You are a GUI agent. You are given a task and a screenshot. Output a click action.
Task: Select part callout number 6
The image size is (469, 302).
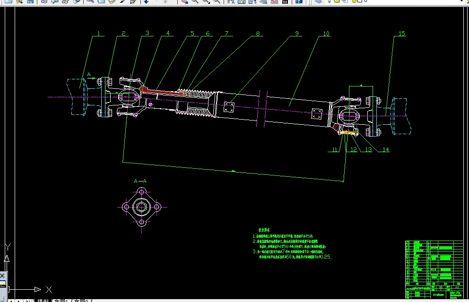click(x=208, y=34)
